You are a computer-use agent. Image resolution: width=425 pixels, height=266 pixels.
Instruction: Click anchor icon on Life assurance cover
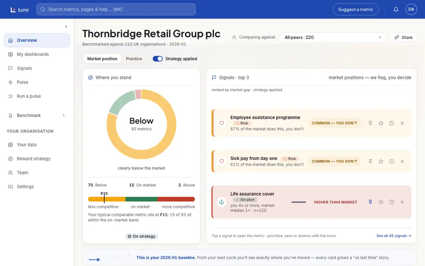tap(222, 202)
